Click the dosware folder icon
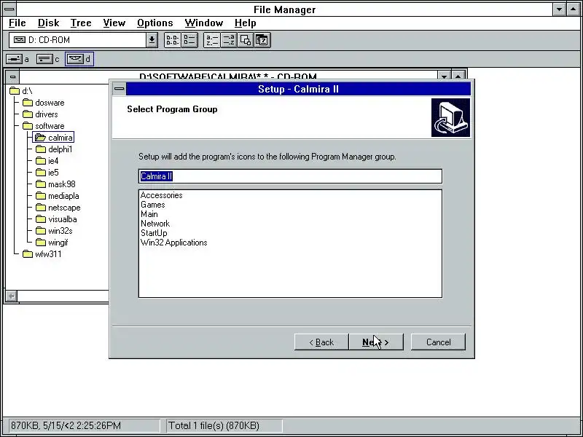 (28, 103)
